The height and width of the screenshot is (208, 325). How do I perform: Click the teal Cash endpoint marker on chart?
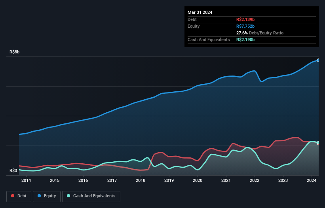click(318, 143)
